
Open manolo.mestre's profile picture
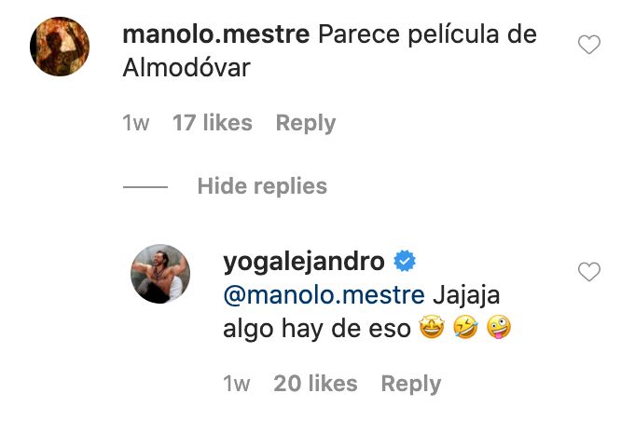(60, 47)
